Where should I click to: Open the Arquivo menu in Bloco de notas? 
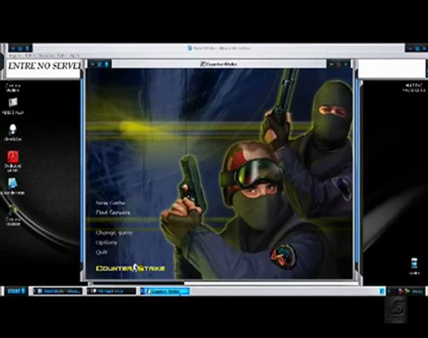coord(16,55)
